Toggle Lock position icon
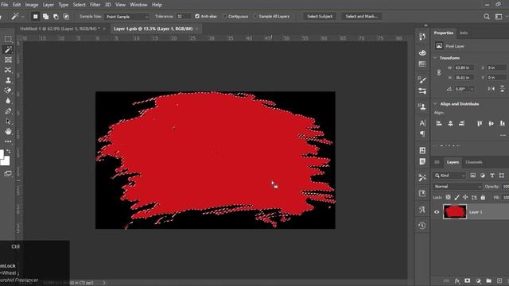Viewport: 509px width, 286px height. point(465,197)
